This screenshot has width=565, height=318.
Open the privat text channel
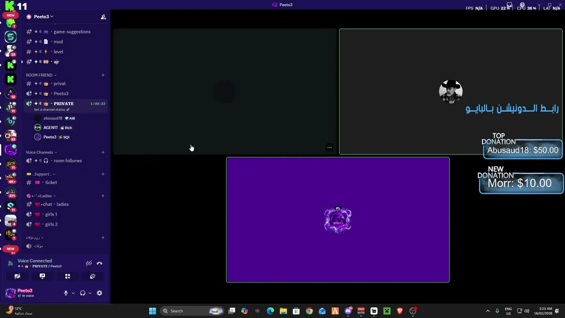click(x=66, y=83)
